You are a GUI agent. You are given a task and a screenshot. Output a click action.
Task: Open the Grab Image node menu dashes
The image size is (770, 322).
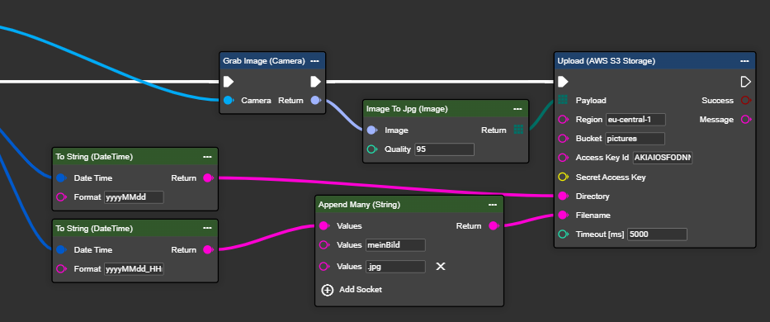[x=315, y=61]
